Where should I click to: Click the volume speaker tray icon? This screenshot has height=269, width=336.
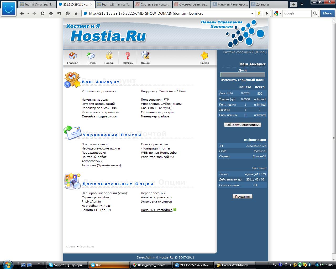(322, 265)
